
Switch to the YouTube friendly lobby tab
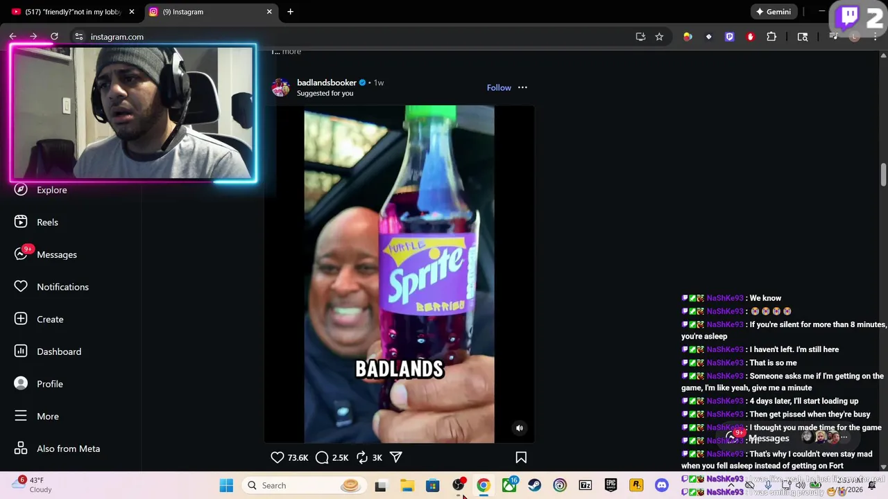tap(71, 12)
